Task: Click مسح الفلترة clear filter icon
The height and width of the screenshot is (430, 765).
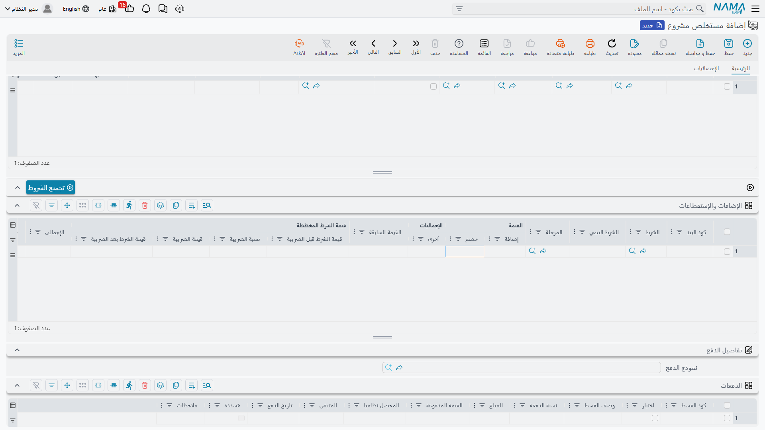Action: pos(326,47)
